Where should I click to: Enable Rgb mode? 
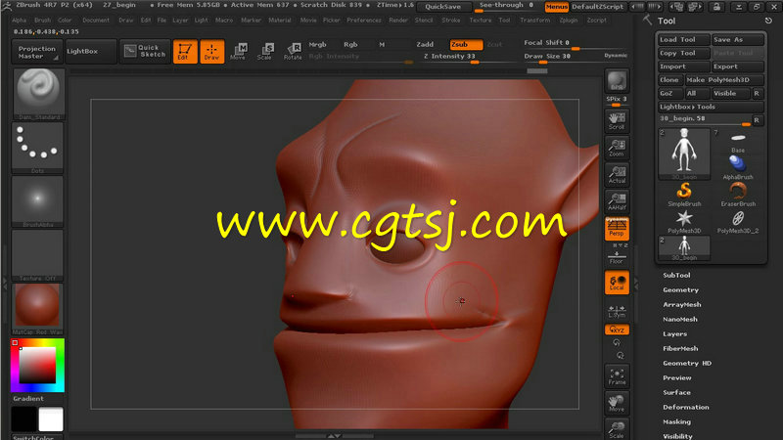coord(350,44)
